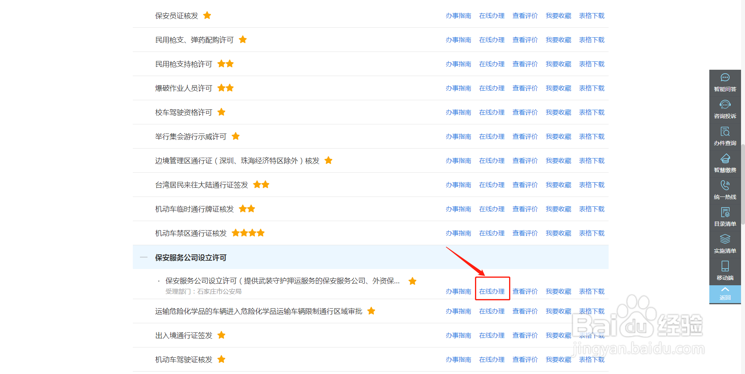
Task: Toggle the star rating for 保安员证核发
Action: tap(207, 15)
